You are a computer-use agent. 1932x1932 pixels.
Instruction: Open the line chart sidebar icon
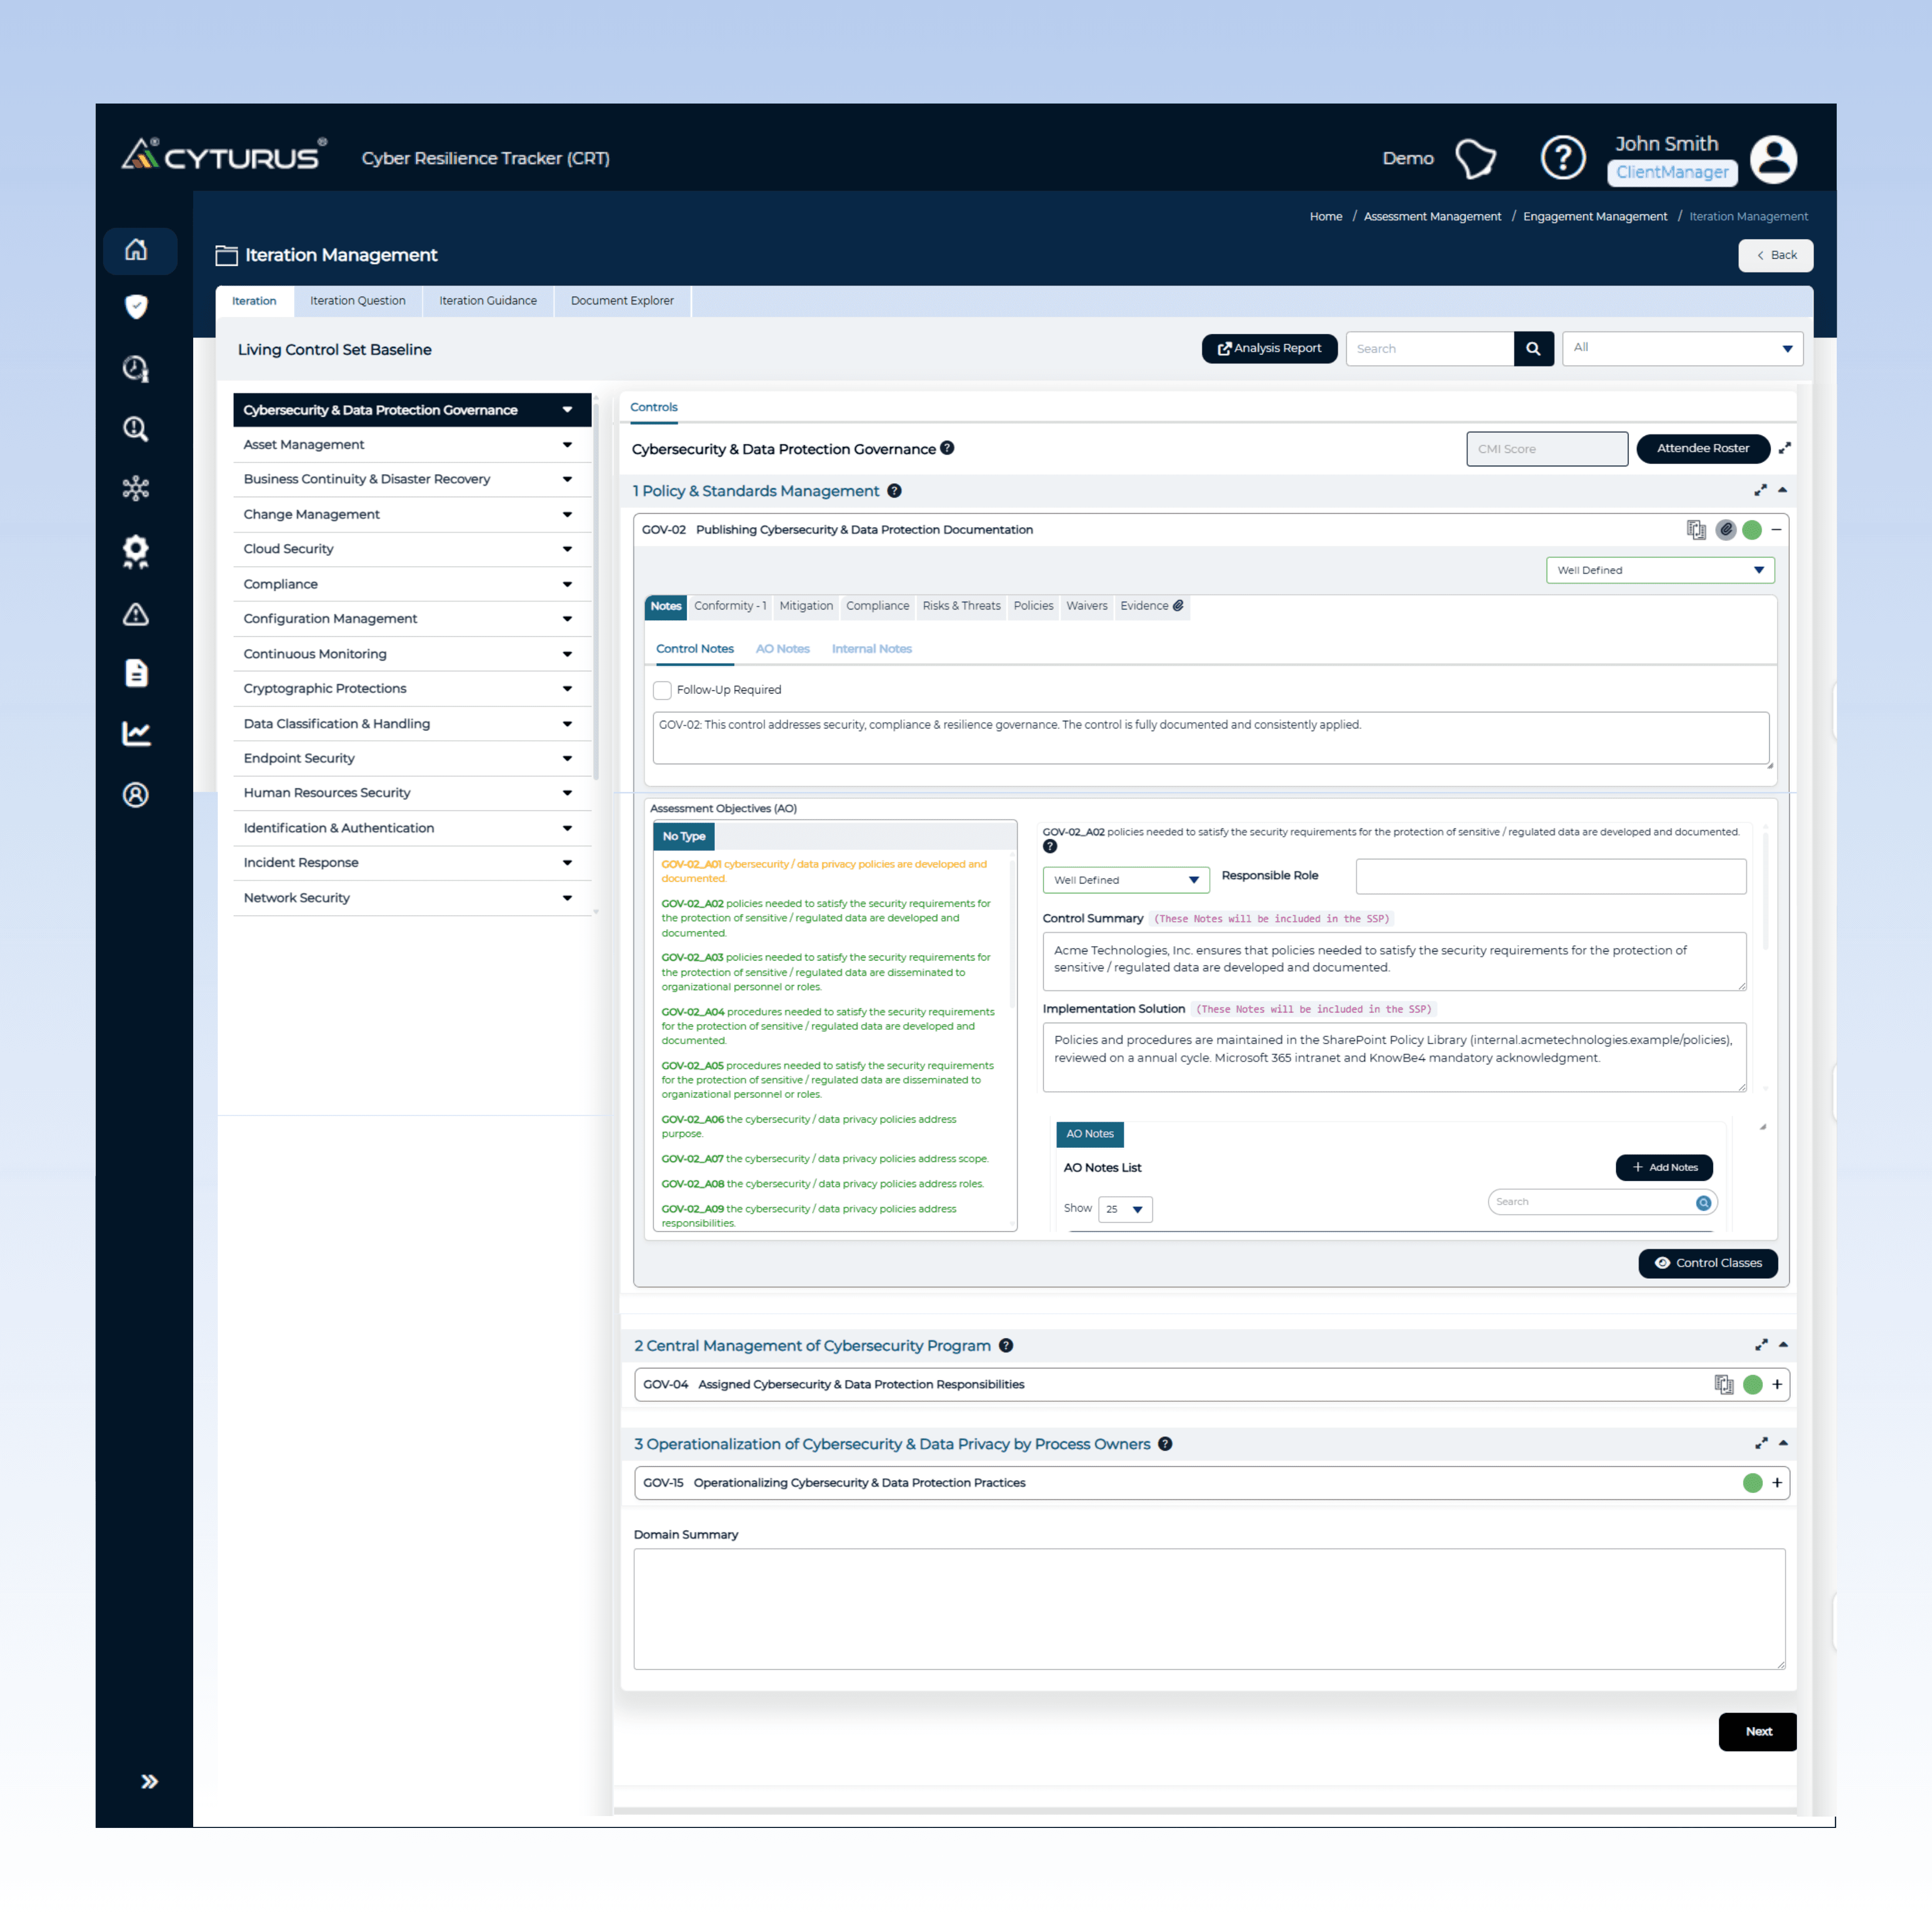[x=136, y=734]
